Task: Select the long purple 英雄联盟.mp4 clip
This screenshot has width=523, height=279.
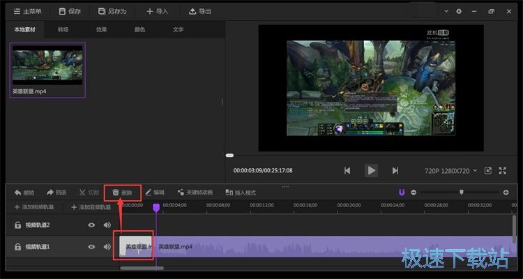Action: (x=333, y=247)
